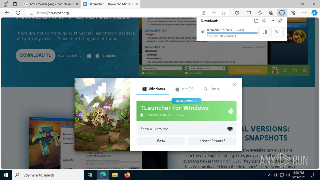Click the Beta button

click(x=161, y=141)
